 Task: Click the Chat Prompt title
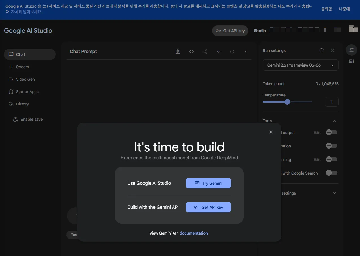pos(83,52)
